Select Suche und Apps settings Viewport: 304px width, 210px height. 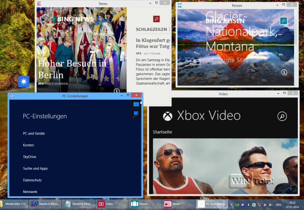coord(35,168)
